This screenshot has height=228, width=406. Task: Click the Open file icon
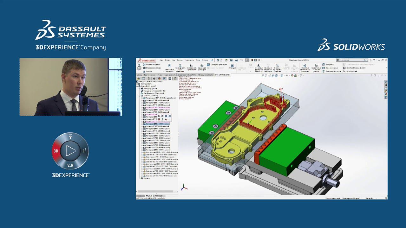(226, 60)
